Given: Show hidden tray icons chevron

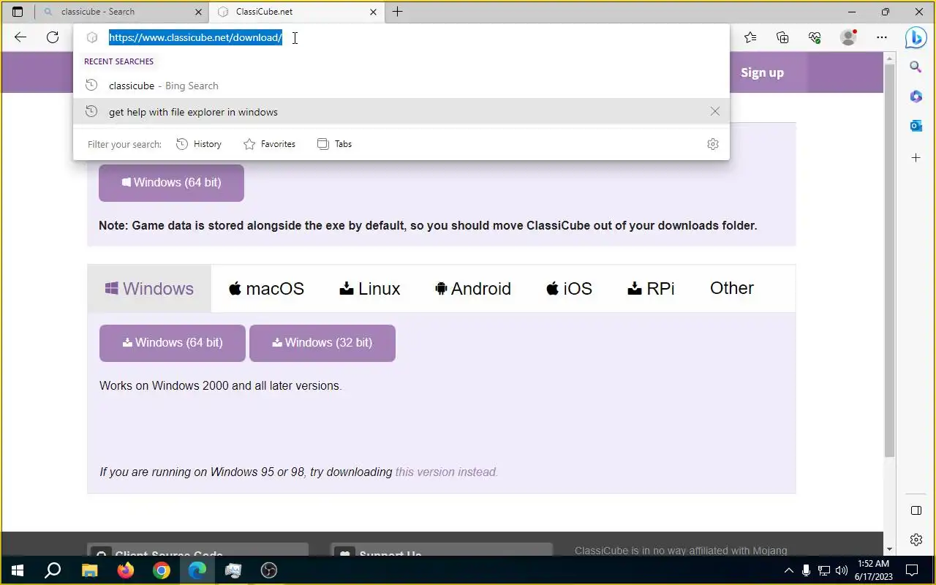Looking at the screenshot, I should [x=789, y=570].
